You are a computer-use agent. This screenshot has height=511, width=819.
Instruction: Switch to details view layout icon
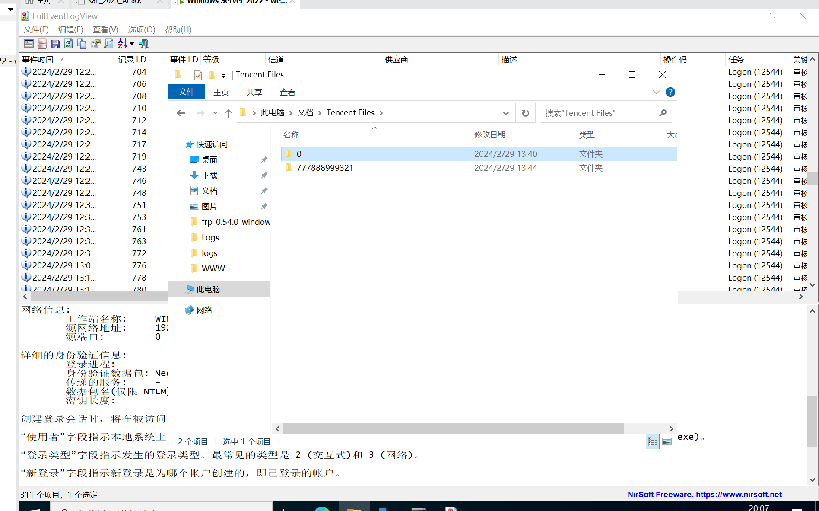[653, 442]
